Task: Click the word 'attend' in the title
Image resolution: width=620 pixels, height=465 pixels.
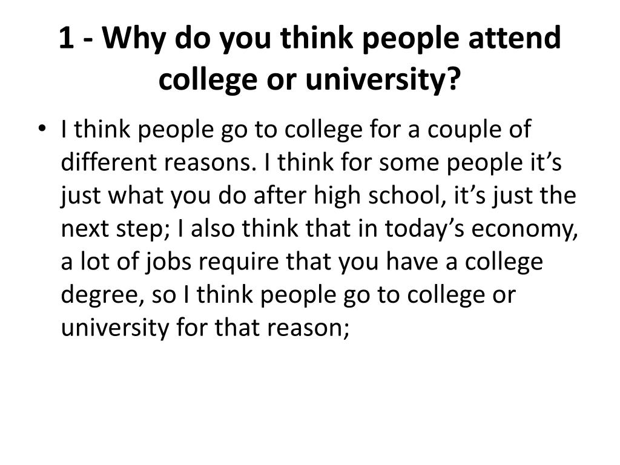Action: click(x=515, y=38)
